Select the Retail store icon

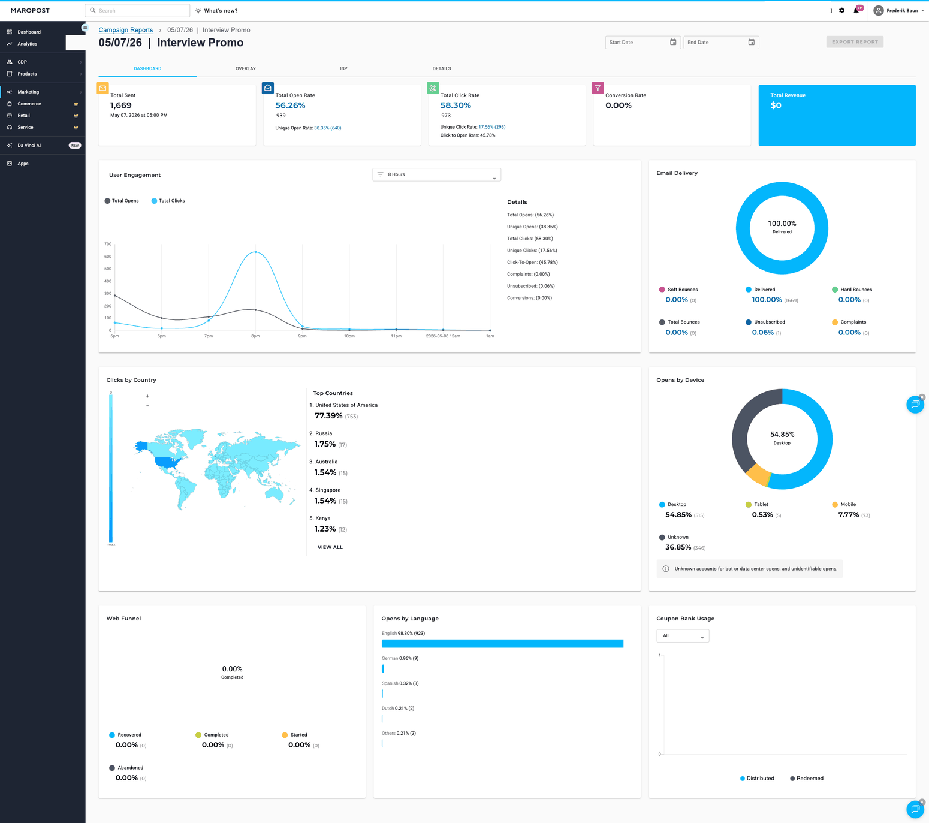[x=10, y=116]
